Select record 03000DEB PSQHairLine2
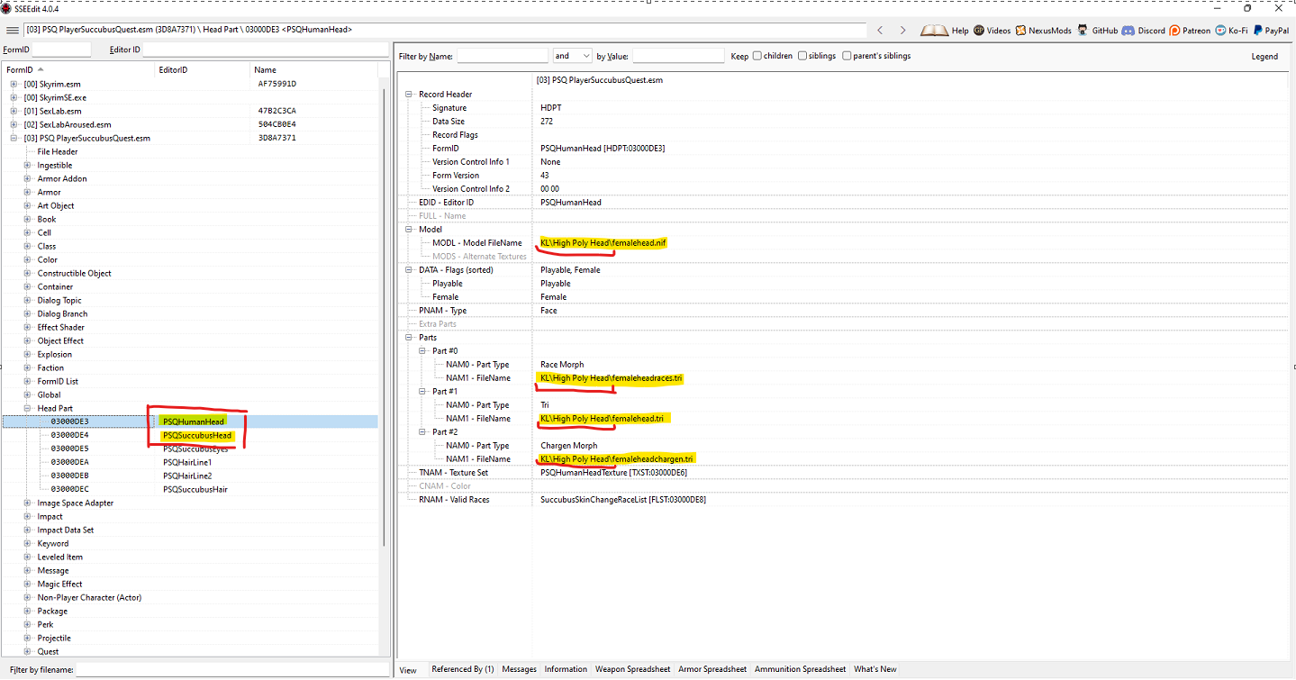 click(x=190, y=476)
